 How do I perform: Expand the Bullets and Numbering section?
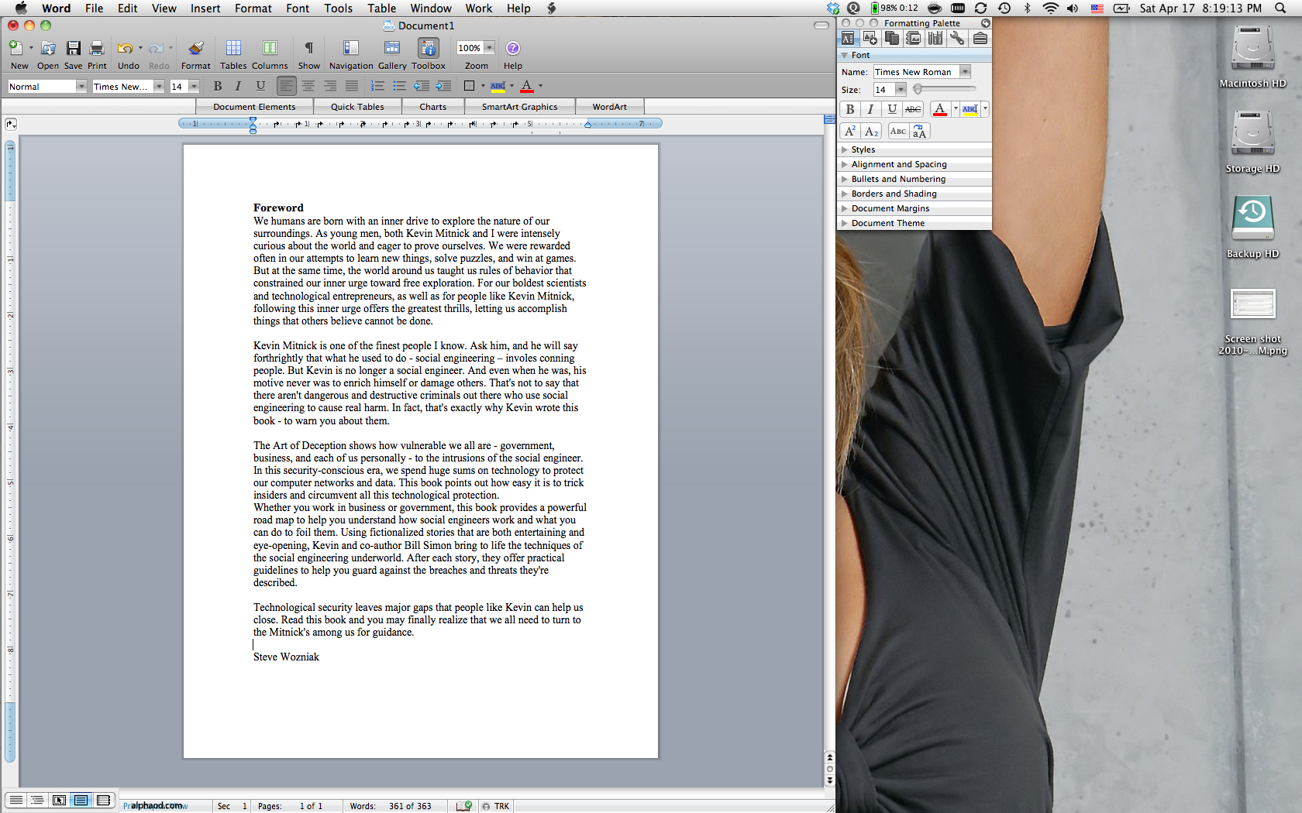tap(845, 179)
